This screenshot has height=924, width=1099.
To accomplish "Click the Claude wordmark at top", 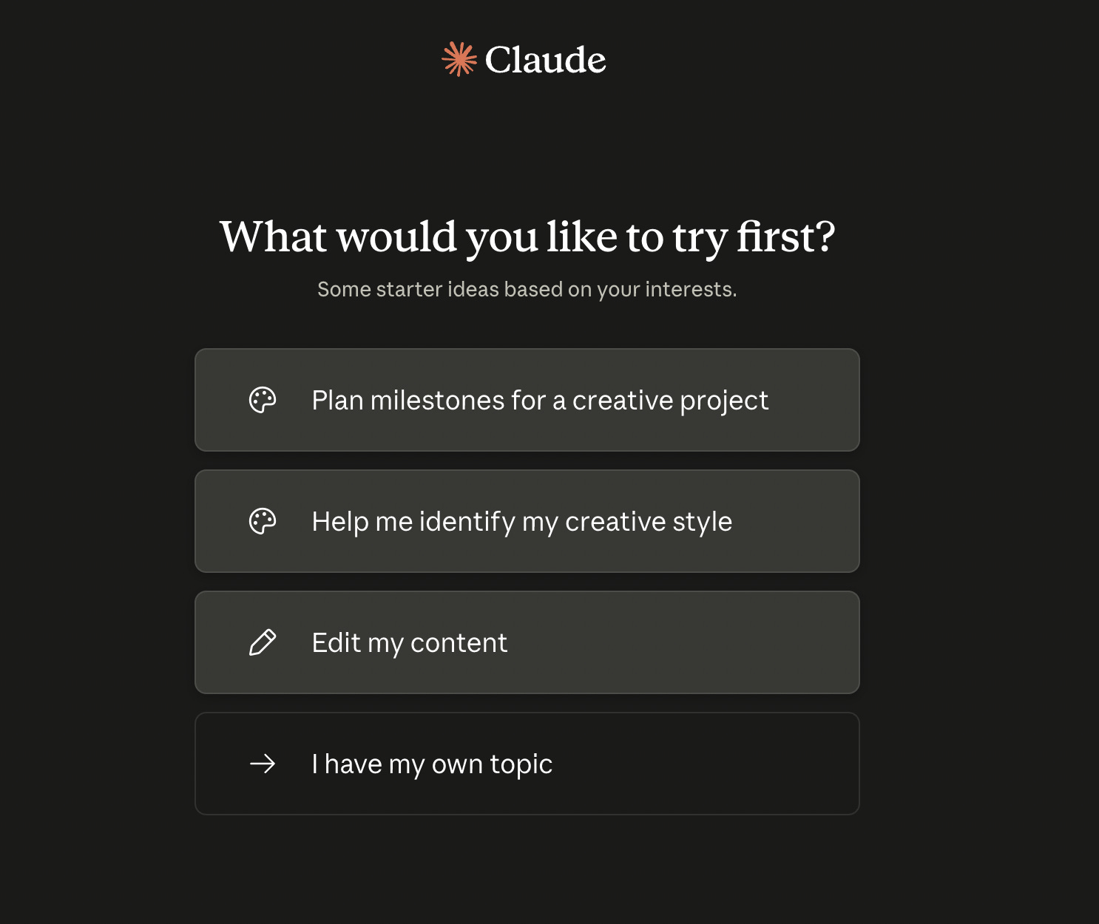I will [546, 60].
